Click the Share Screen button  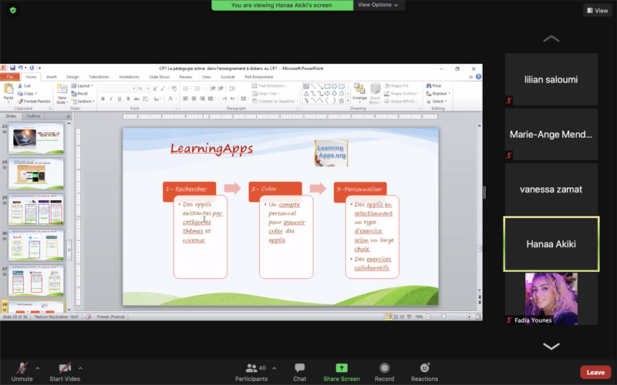tap(342, 372)
